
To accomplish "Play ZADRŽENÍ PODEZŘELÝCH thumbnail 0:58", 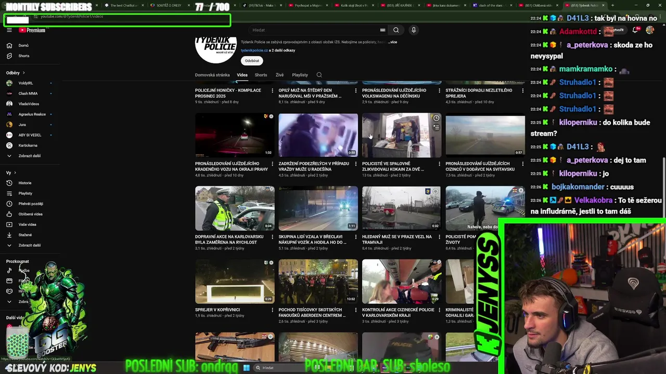I will [x=318, y=135].
